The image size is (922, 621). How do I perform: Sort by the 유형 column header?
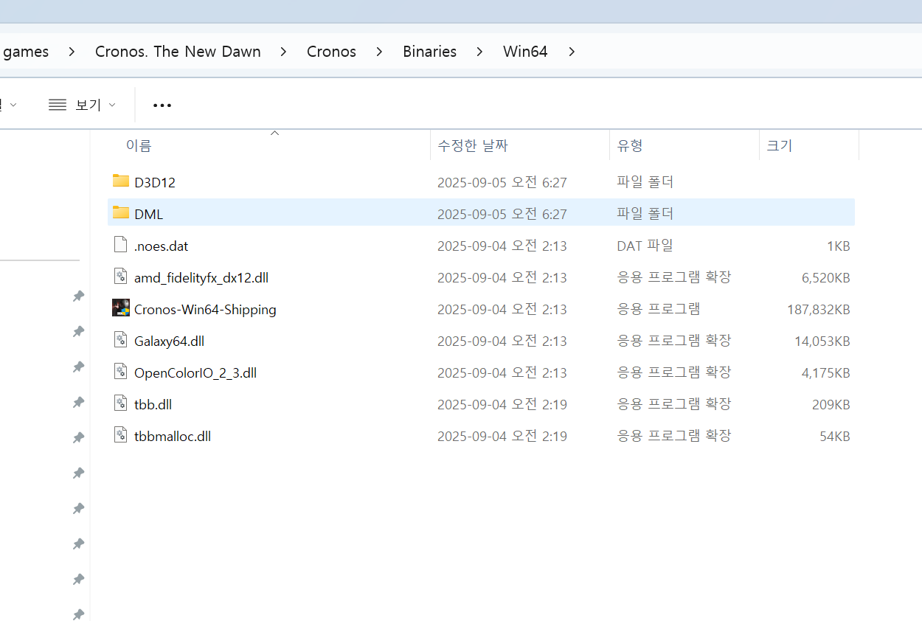[630, 146]
